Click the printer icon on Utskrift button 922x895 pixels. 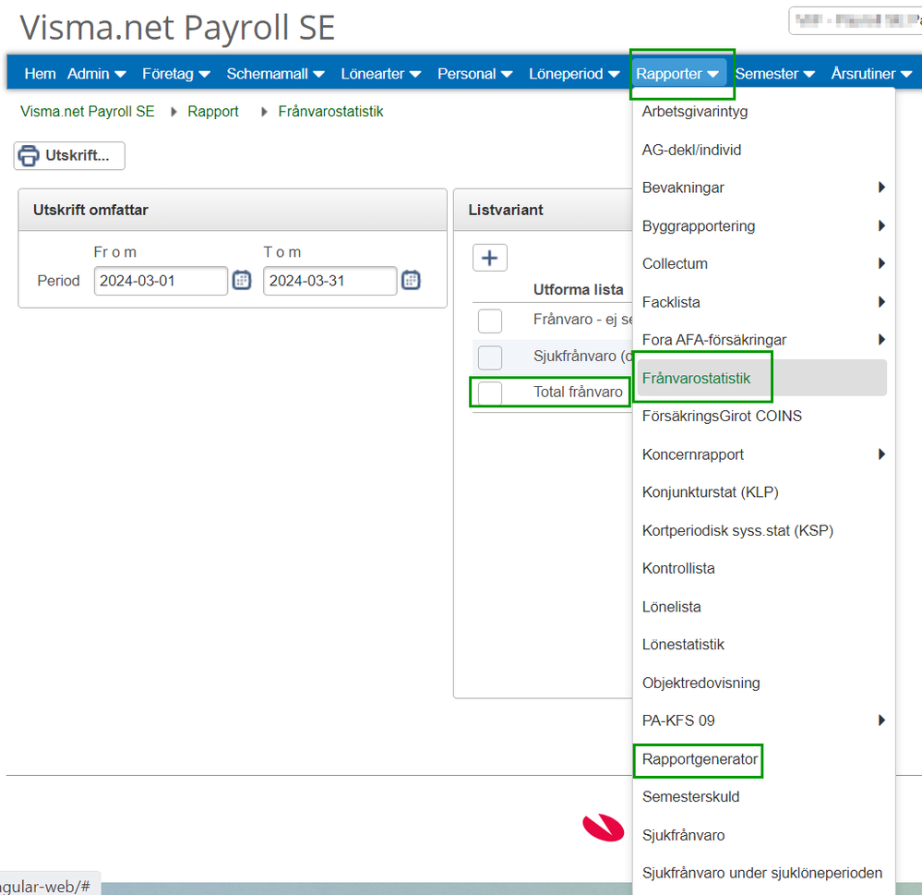[x=29, y=156]
